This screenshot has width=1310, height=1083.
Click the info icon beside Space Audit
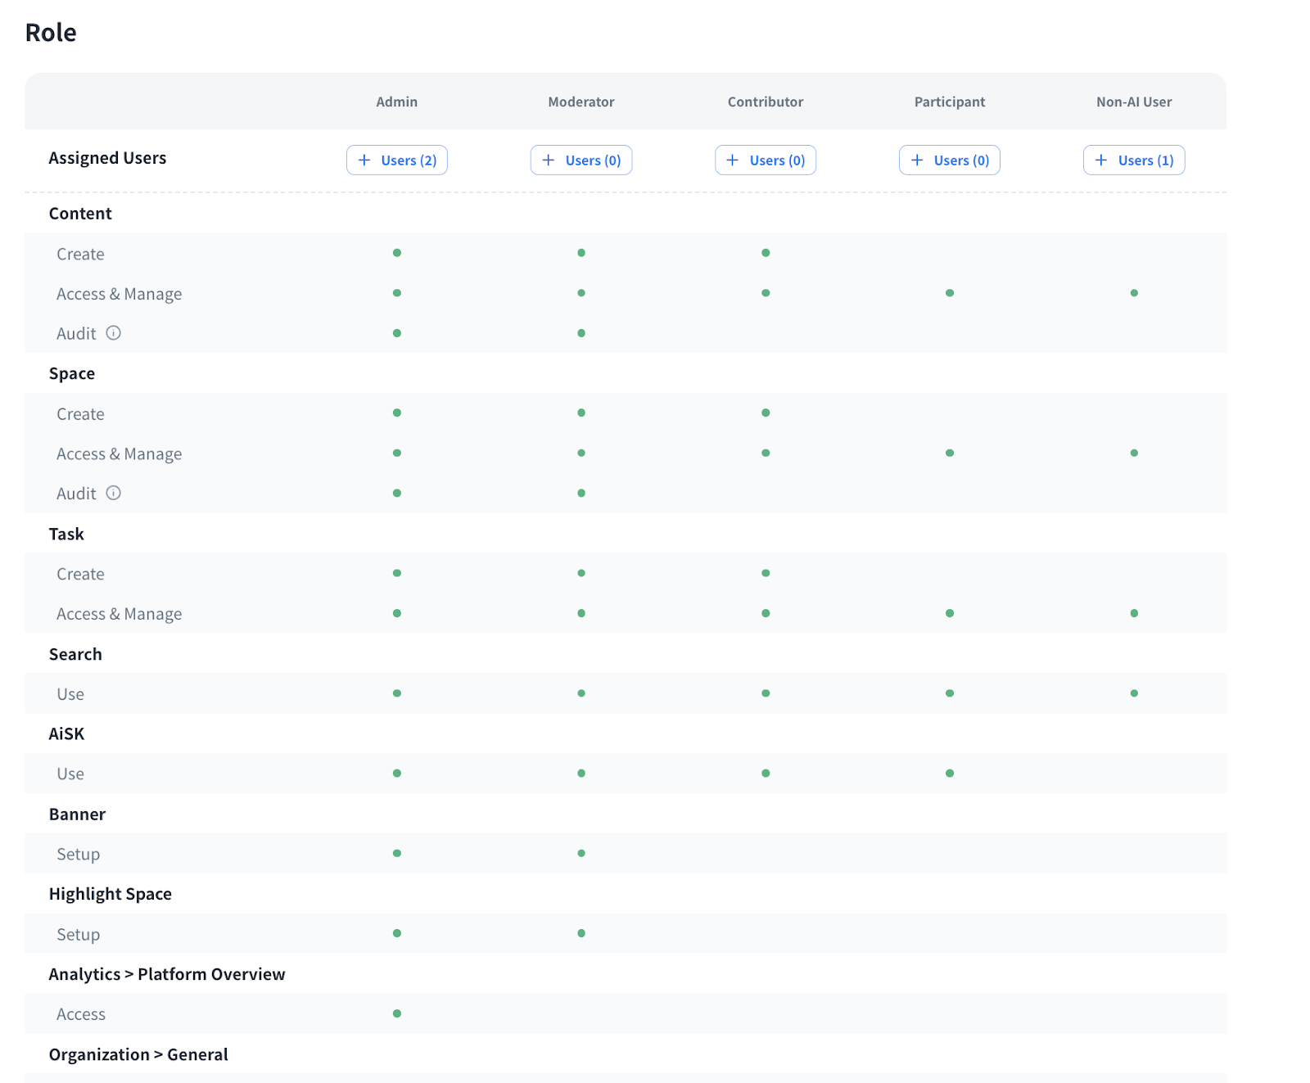[114, 493]
